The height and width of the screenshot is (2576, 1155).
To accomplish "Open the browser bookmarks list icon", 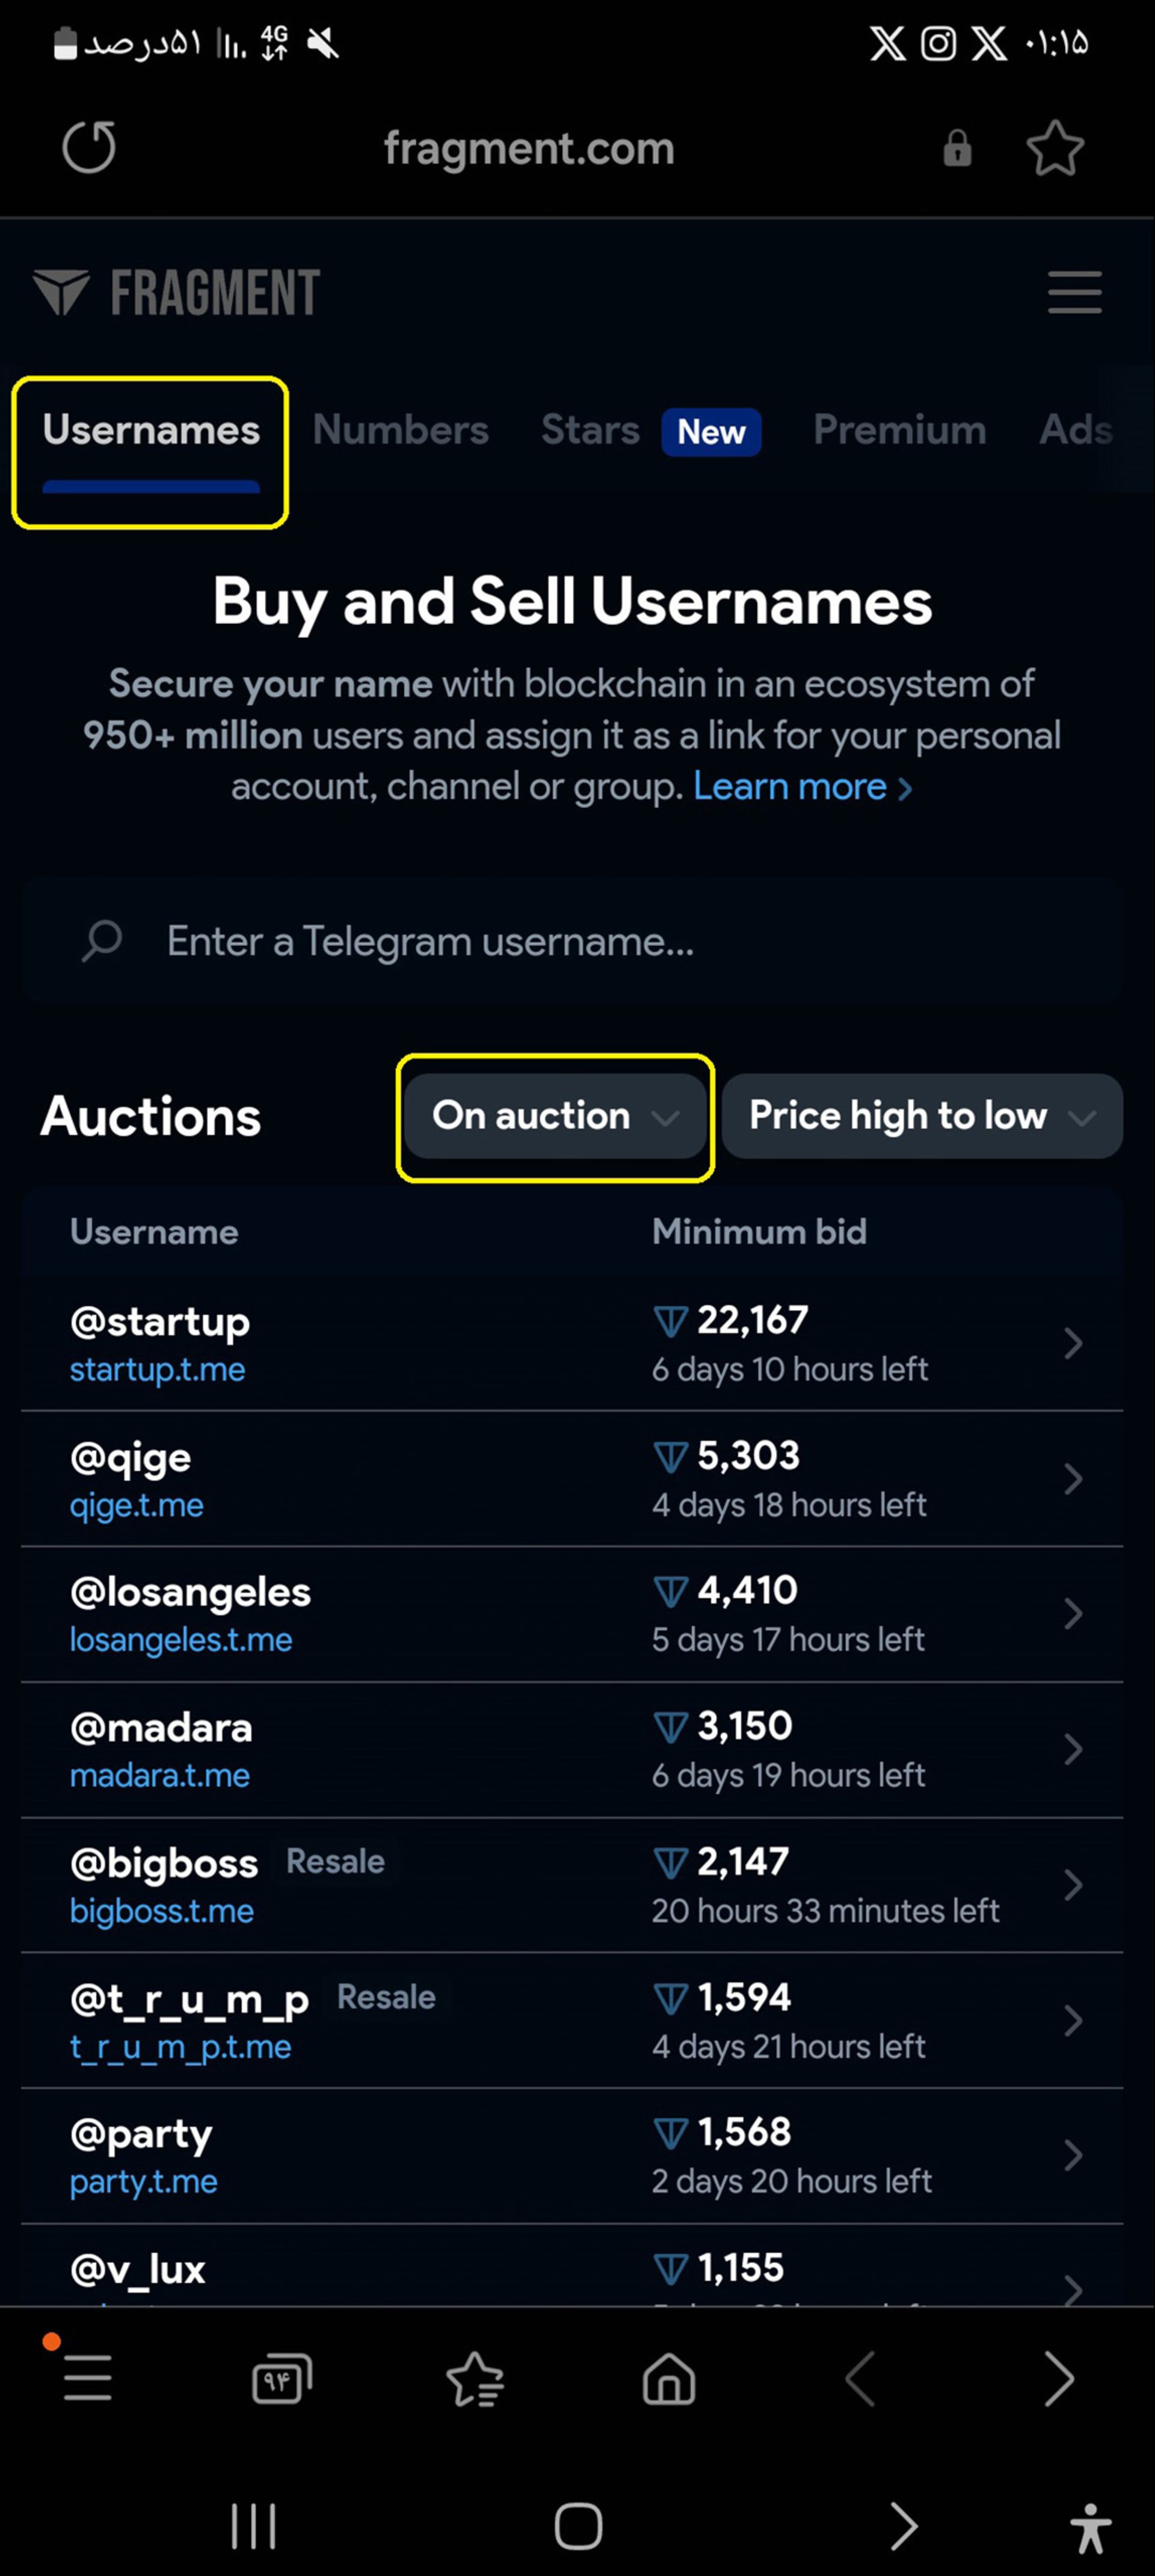I will 475,2378.
